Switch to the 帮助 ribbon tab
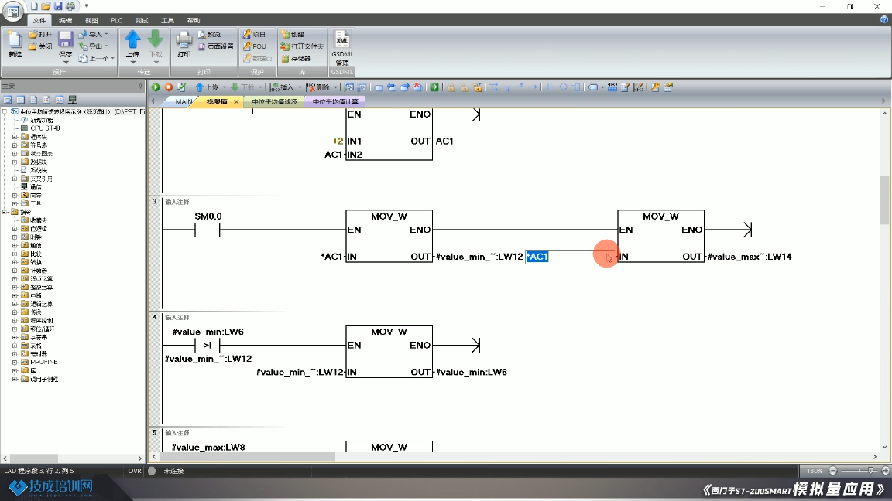Viewport: 892px width, 501px height. (x=194, y=20)
